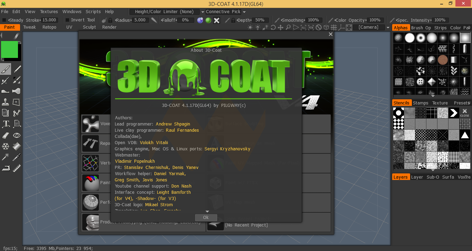Click the green color swatch

[x=9, y=50]
